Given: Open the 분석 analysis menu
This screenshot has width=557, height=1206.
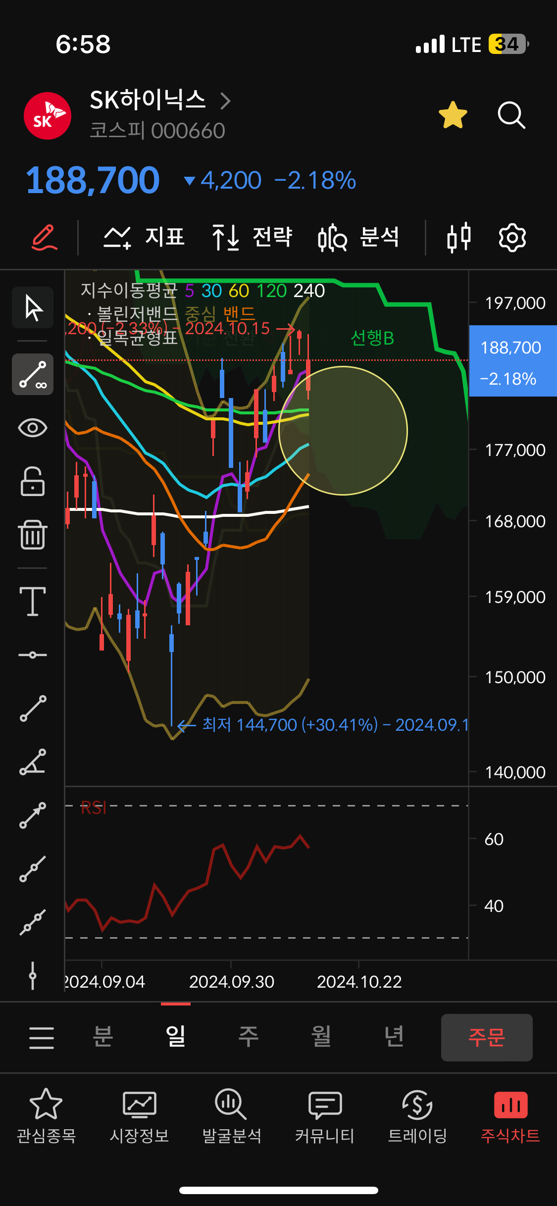Looking at the screenshot, I should 358,237.
